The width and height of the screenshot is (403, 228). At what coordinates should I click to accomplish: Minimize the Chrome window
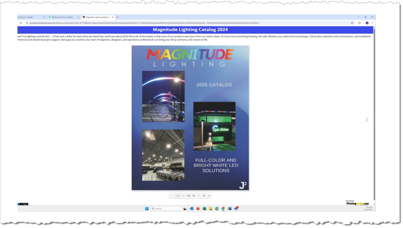click(x=359, y=17)
